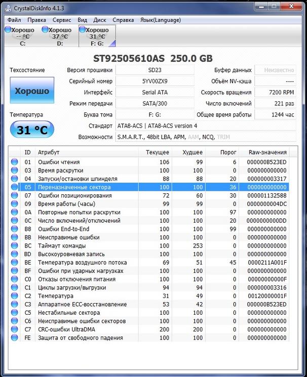Click status icon for Нестабильные сектора row

15,313
